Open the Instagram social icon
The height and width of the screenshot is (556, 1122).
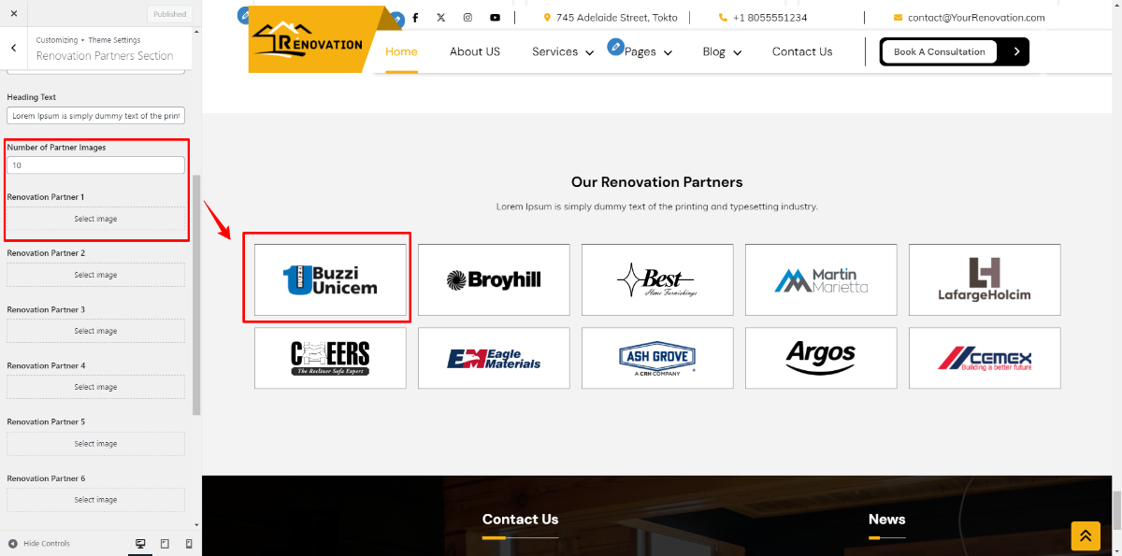pos(467,18)
